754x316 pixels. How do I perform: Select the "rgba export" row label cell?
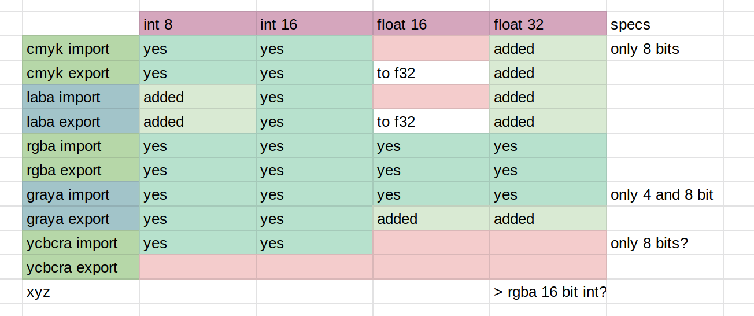tap(81, 170)
